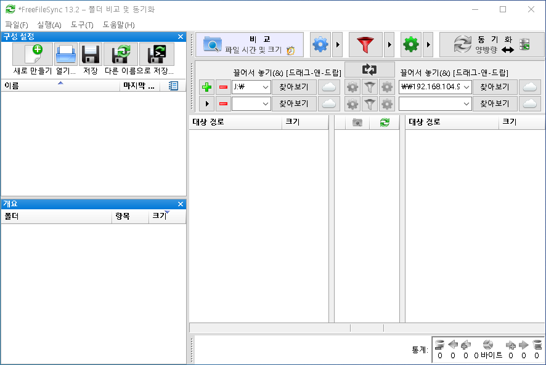This screenshot has height=365, width=546.
Task: Click the 0 바이트 statistics value
Action: click(488, 356)
